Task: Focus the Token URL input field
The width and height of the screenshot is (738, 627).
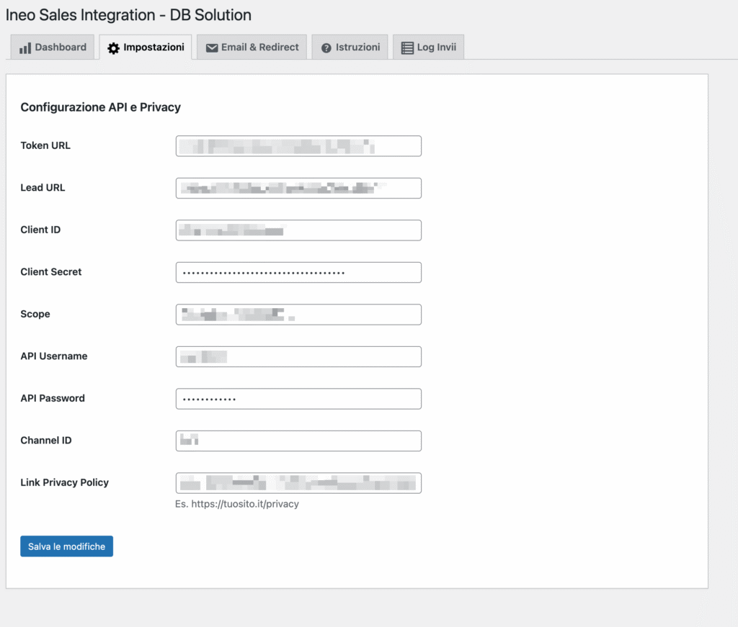Action: point(298,146)
